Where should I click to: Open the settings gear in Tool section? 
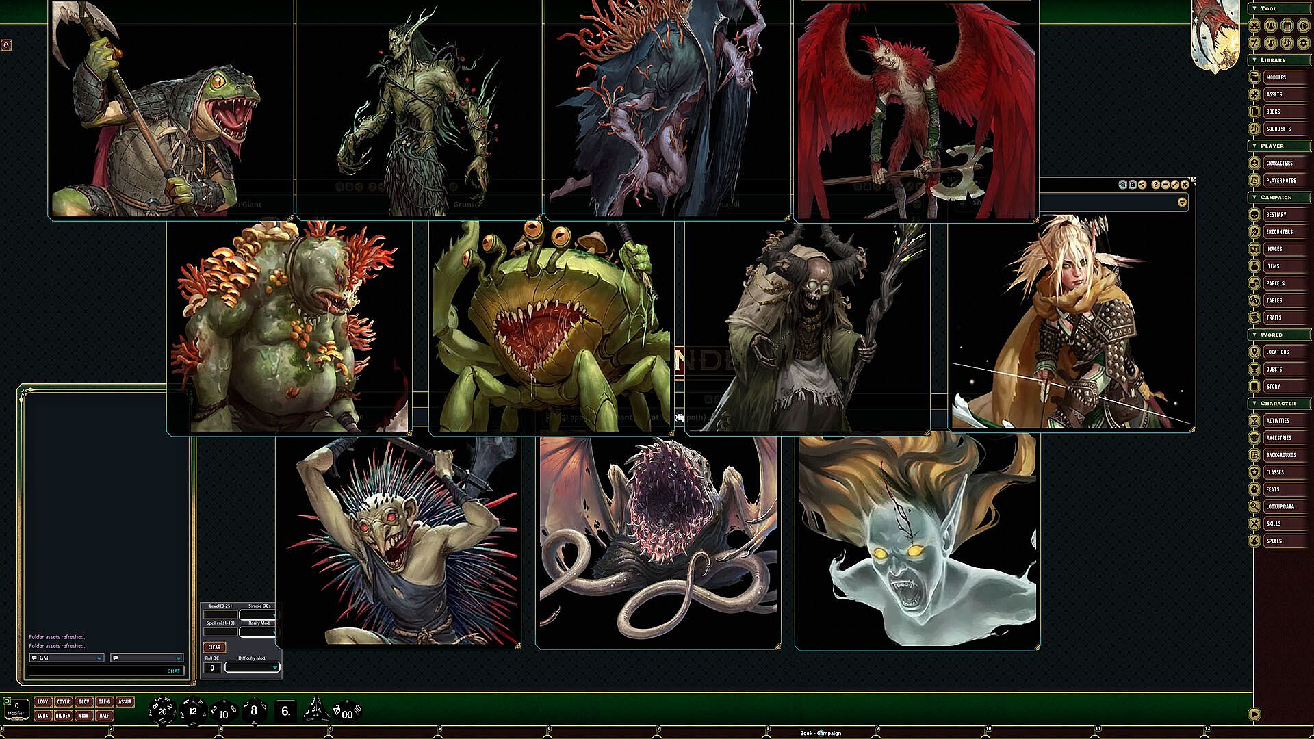click(x=1304, y=42)
